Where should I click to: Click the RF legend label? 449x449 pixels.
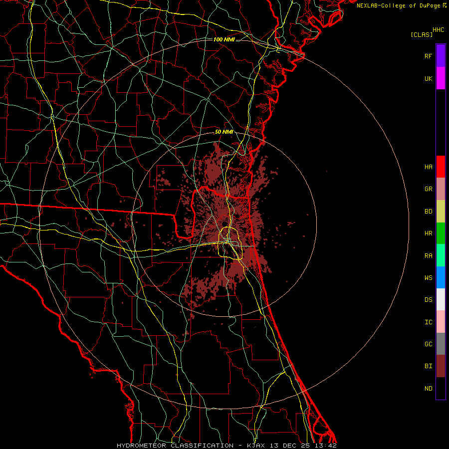(429, 56)
